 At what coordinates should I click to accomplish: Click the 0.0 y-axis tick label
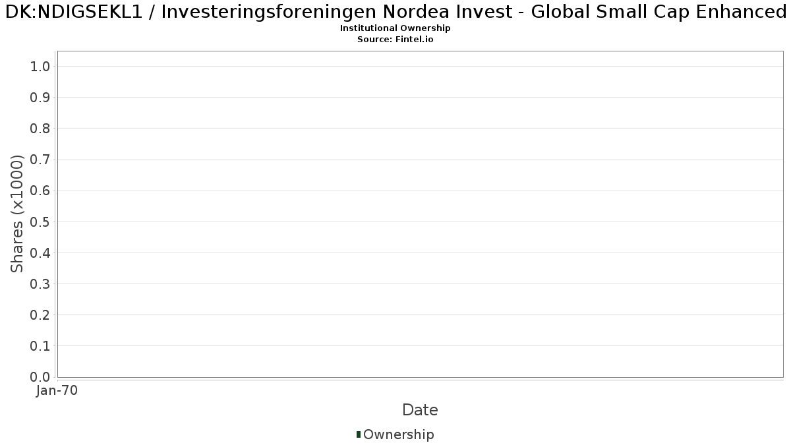(40, 377)
